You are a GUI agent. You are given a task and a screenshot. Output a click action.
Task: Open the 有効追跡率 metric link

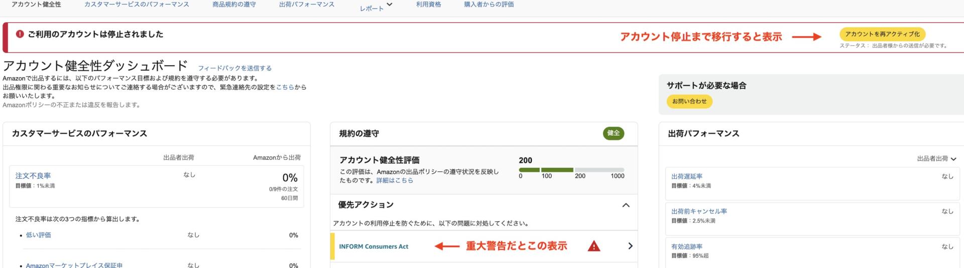(x=687, y=246)
